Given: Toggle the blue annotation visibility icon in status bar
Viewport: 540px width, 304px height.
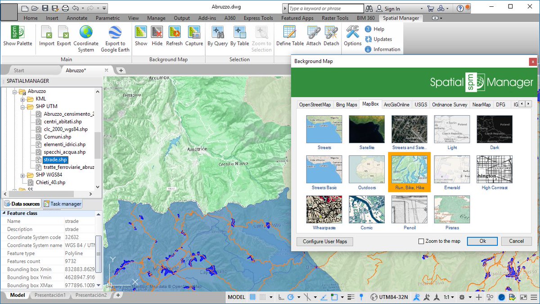Looking at the screenshot, I should click(417, 297).
